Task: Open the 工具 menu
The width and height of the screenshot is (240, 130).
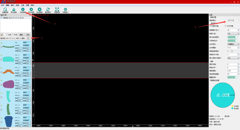Action: click(x=23, y=5)
